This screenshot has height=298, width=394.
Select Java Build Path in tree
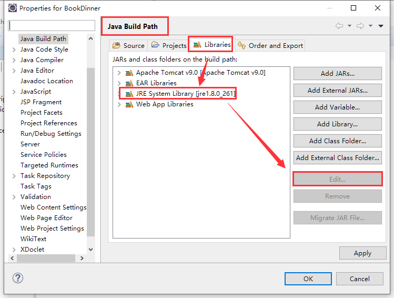pos(43,39)
